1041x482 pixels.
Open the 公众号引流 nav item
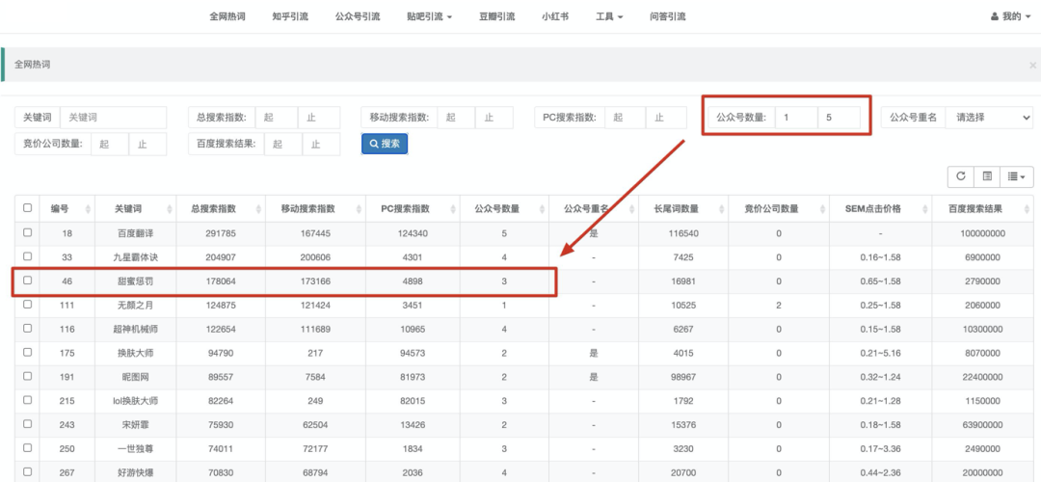(x=358, y=16)
